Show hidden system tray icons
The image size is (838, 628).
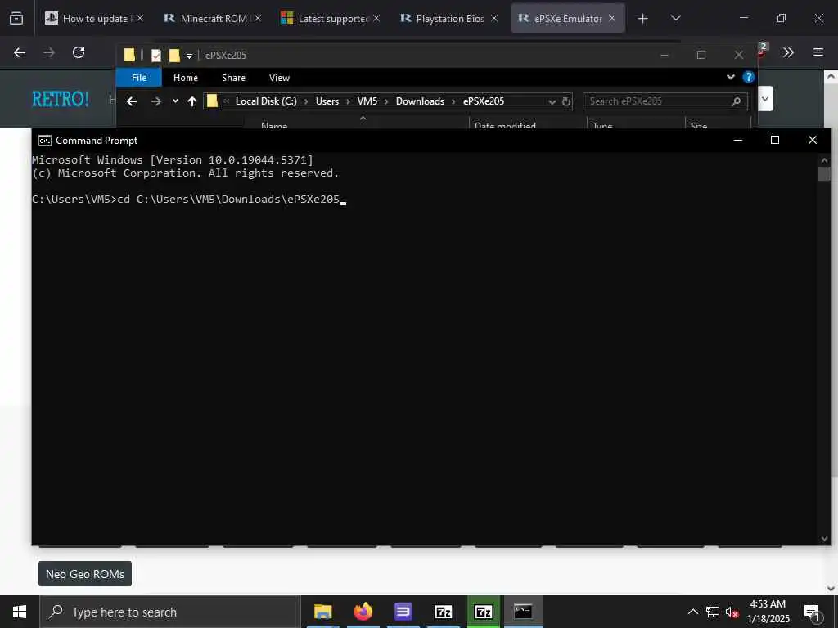pyautogui.click(x=692, y=612)
